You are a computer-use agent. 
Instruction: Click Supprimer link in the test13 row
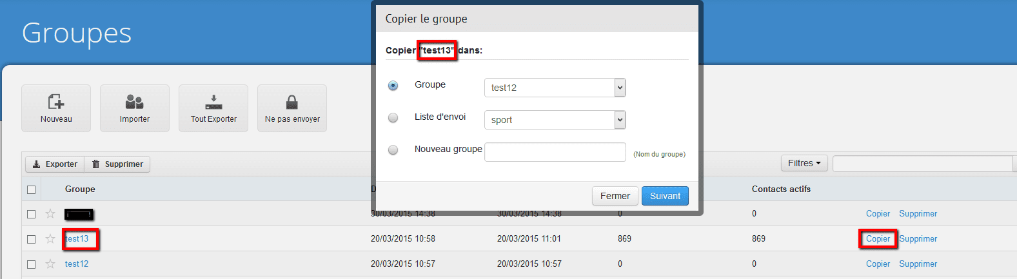(918, 239)
